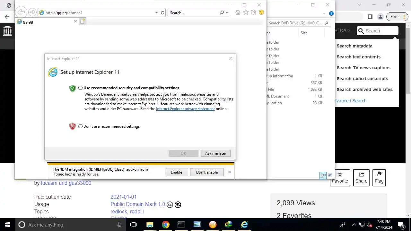Open Google Chrome from the taskbar
Image resolution: width=411 pixels, height=231 pixels.
coord(165,225)
